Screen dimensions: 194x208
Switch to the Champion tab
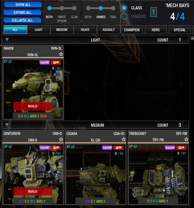pos(132,30)
